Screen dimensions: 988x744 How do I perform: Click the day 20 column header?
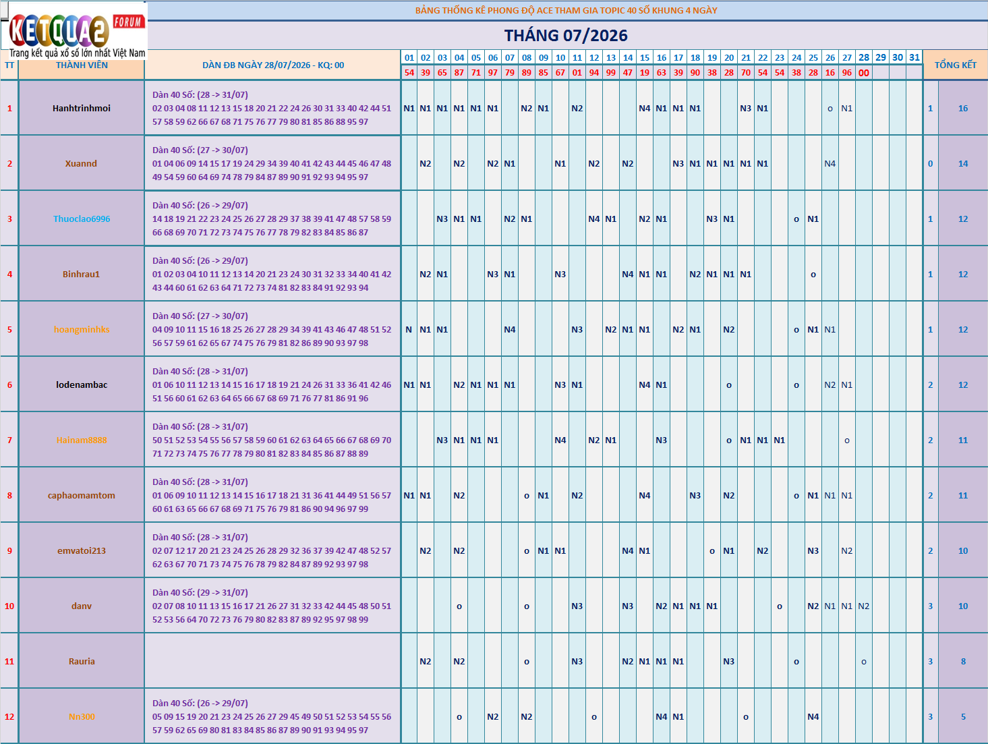pos(729,57)
